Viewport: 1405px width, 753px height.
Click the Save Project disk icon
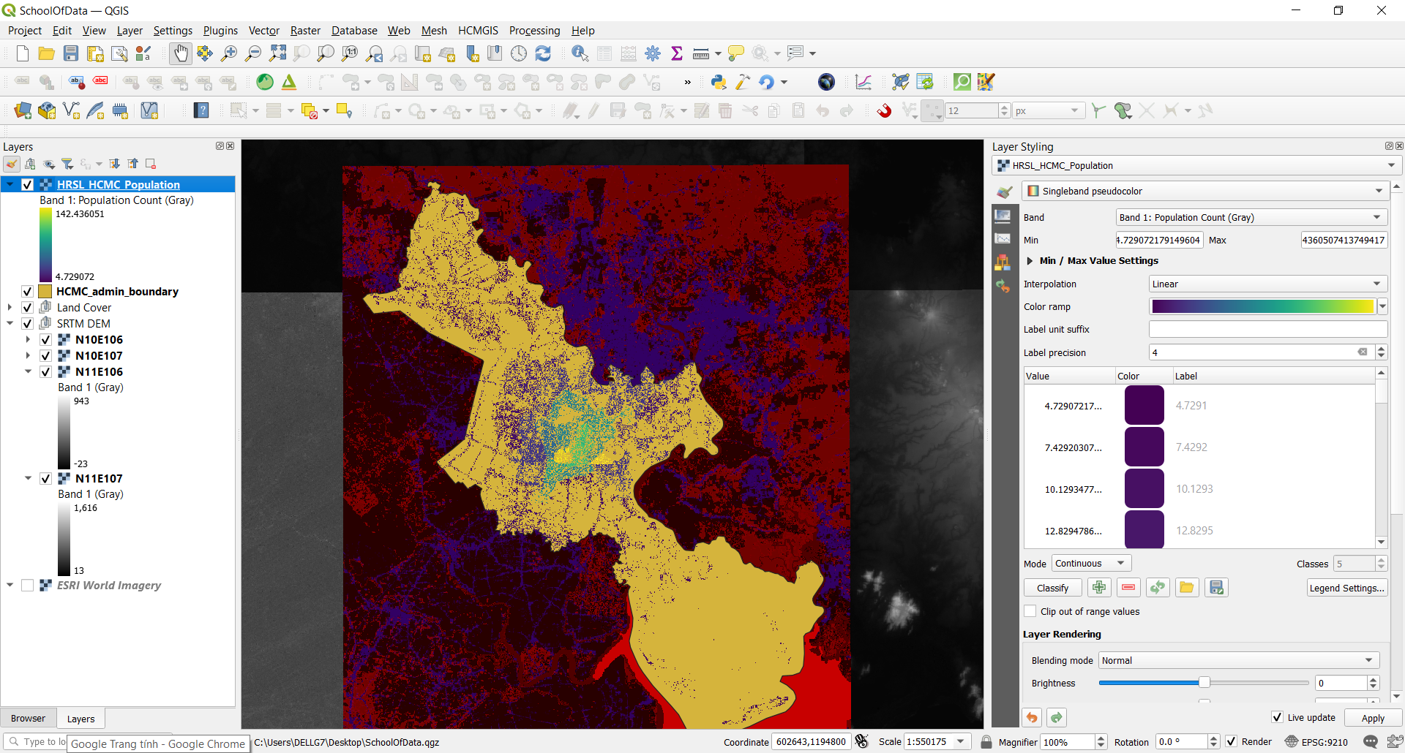71,53
